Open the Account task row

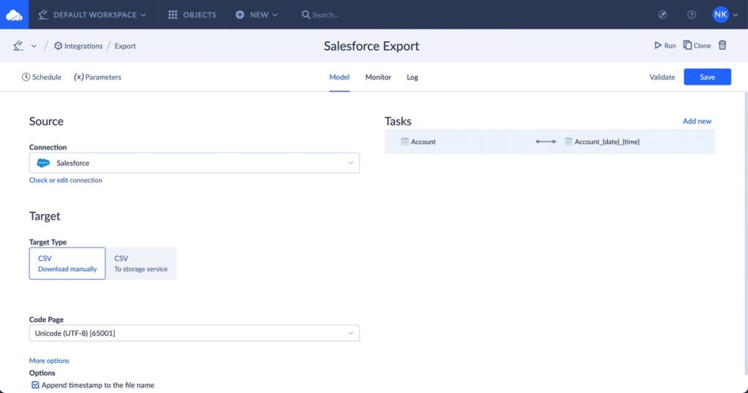549,141
